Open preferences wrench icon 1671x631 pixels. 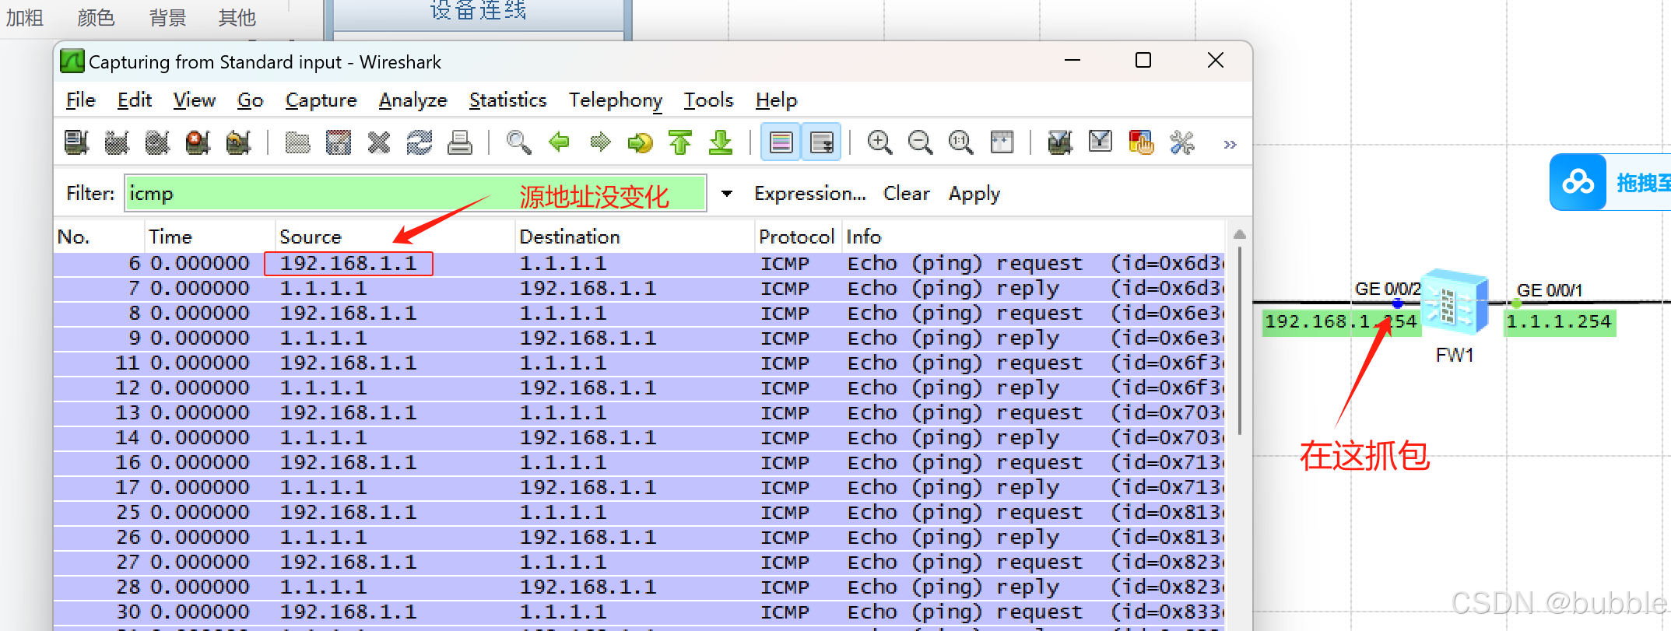(1181, 142)
